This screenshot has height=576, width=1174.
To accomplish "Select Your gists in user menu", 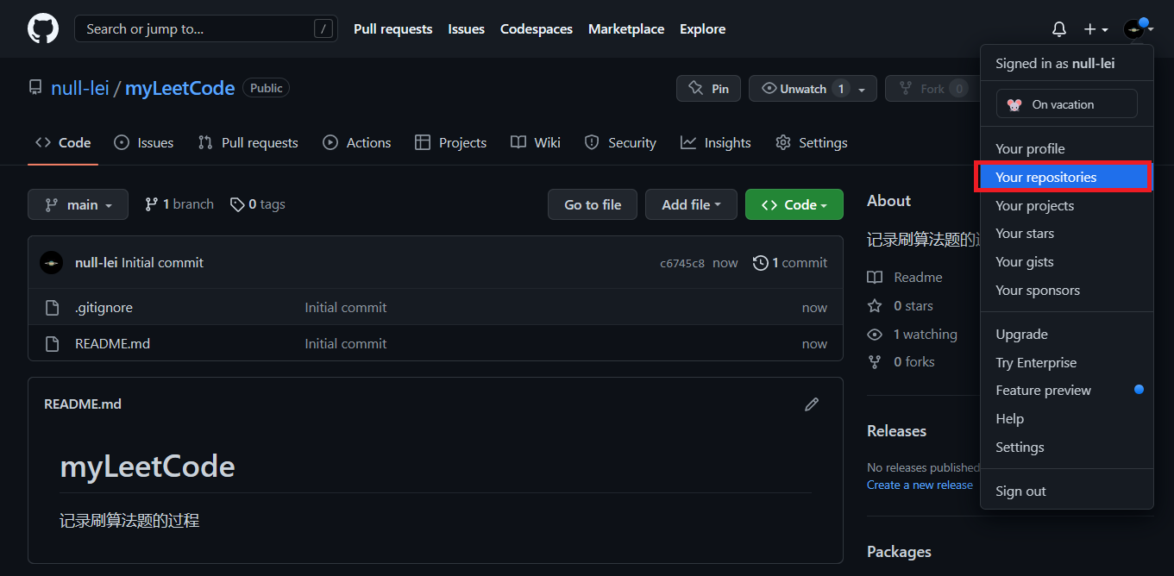I will pyautogui.click(x=1067, y=262).
